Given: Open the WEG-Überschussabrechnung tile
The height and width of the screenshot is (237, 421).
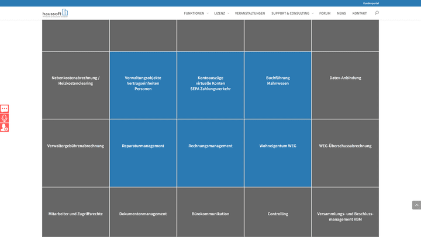Looking at the screenshot, I should [x=346, y=153].
